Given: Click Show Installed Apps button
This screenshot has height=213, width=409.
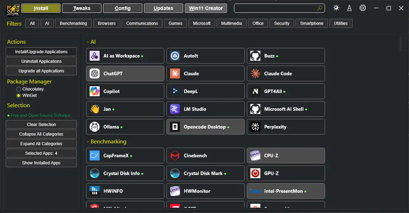Looking at the screenshot, I should point(41,163).
